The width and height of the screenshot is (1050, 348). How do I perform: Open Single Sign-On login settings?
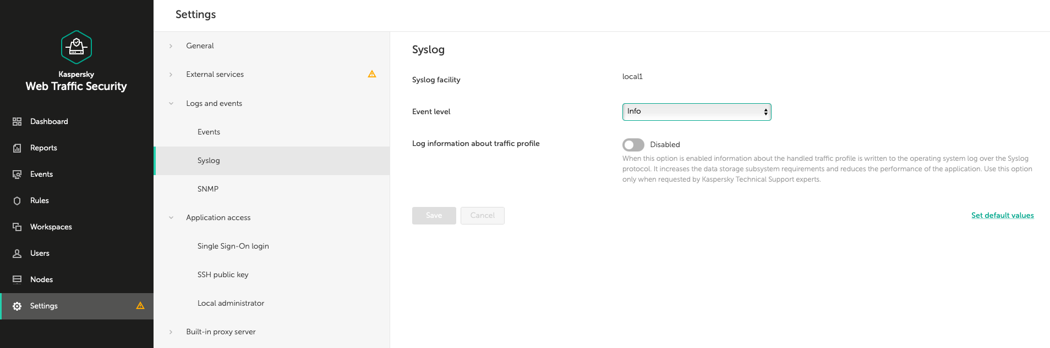233,246
